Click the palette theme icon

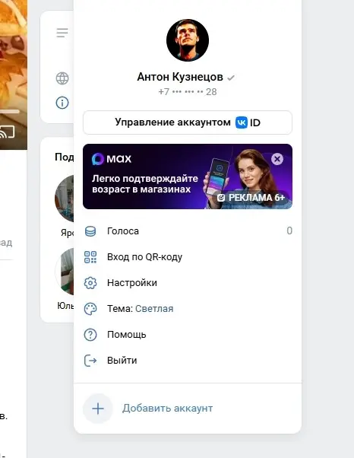tap(90, 309)
